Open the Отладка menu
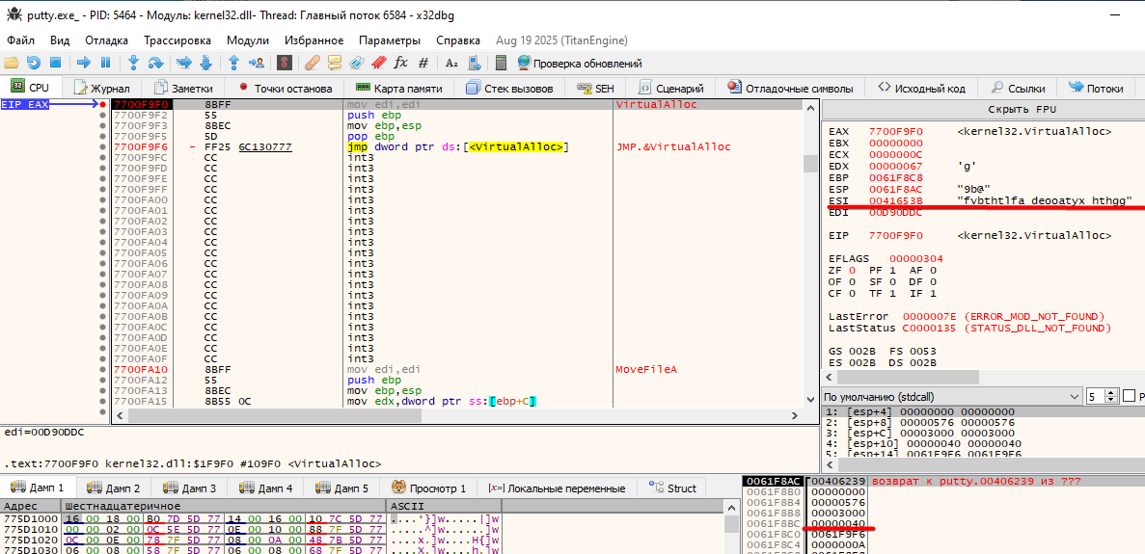The width and height of the screenshot is (1145, 554). (106, 40)
